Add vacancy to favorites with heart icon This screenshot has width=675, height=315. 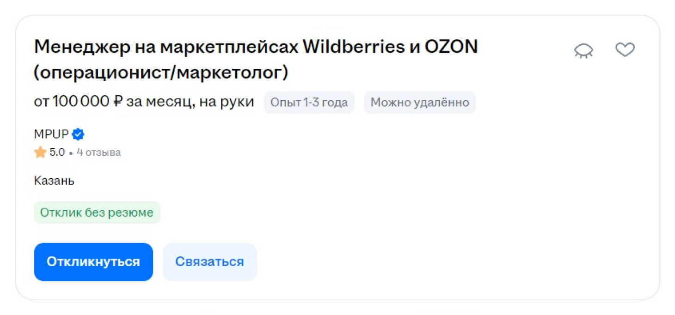[625, 49]
